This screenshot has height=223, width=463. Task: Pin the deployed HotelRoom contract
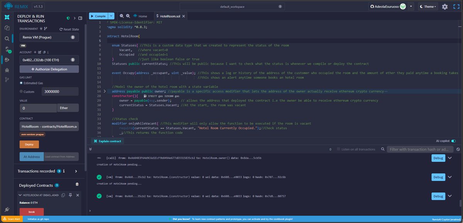[70, 195]
